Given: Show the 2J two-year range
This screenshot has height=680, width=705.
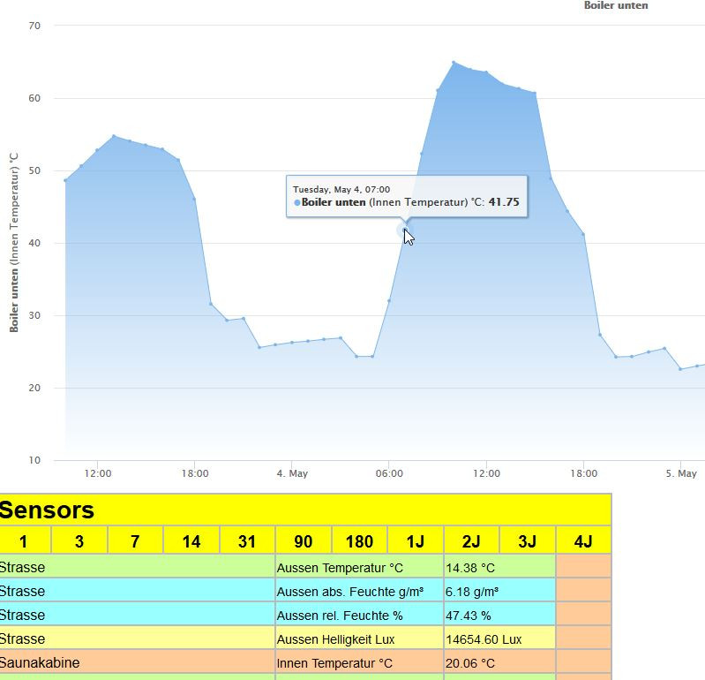Looking at the screenshot, I should 471,540.
